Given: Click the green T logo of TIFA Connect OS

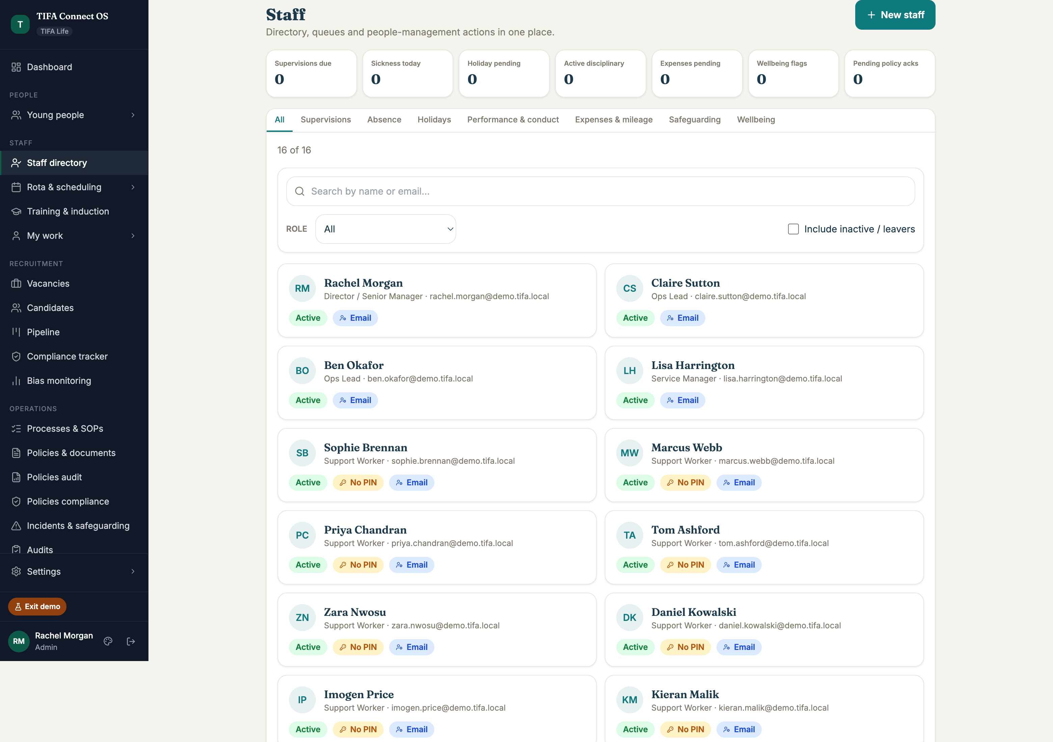Looking at the screenshot, I should click(20, 24).
